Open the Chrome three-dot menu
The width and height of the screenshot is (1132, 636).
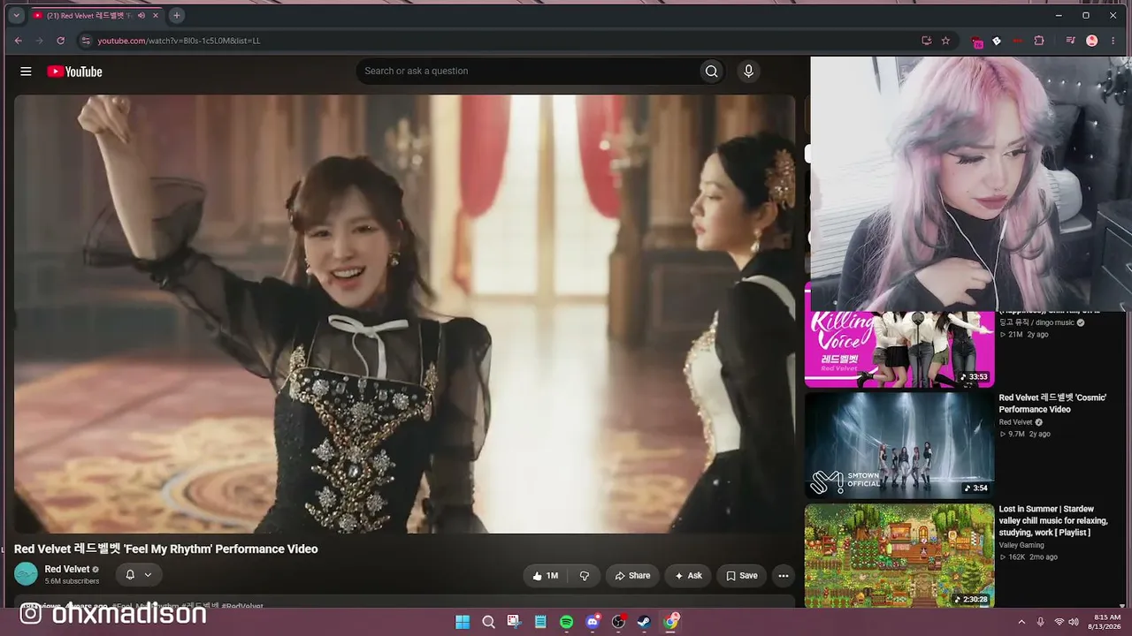tap(1113, 41)
